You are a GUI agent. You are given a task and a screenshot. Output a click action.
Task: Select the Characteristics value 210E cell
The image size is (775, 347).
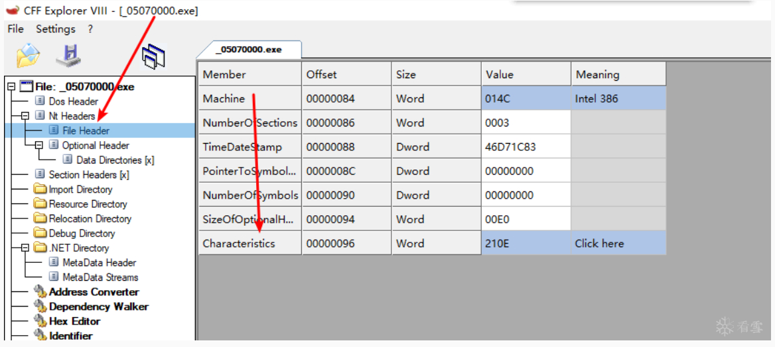[x=526, y=243]
